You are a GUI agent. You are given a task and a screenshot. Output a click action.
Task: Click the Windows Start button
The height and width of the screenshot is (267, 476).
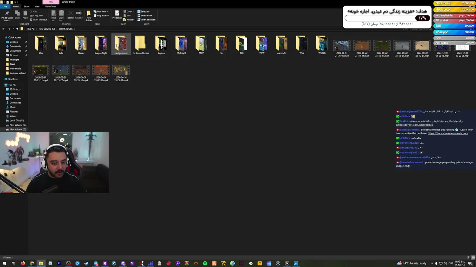(4, 263)
